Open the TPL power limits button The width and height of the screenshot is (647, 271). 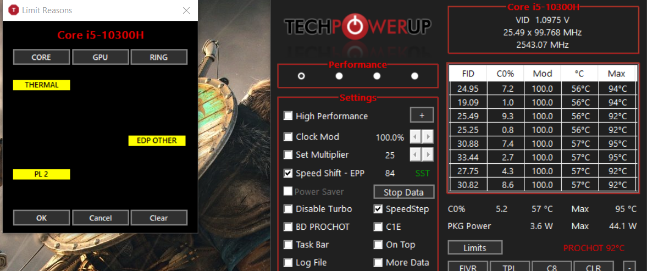coord(510,267)
